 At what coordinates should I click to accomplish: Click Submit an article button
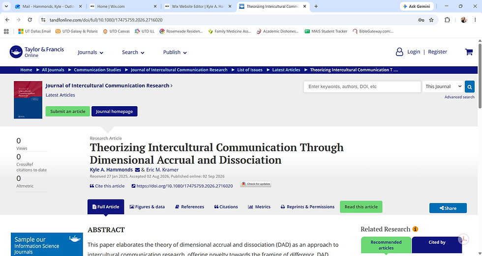[68, 111]
